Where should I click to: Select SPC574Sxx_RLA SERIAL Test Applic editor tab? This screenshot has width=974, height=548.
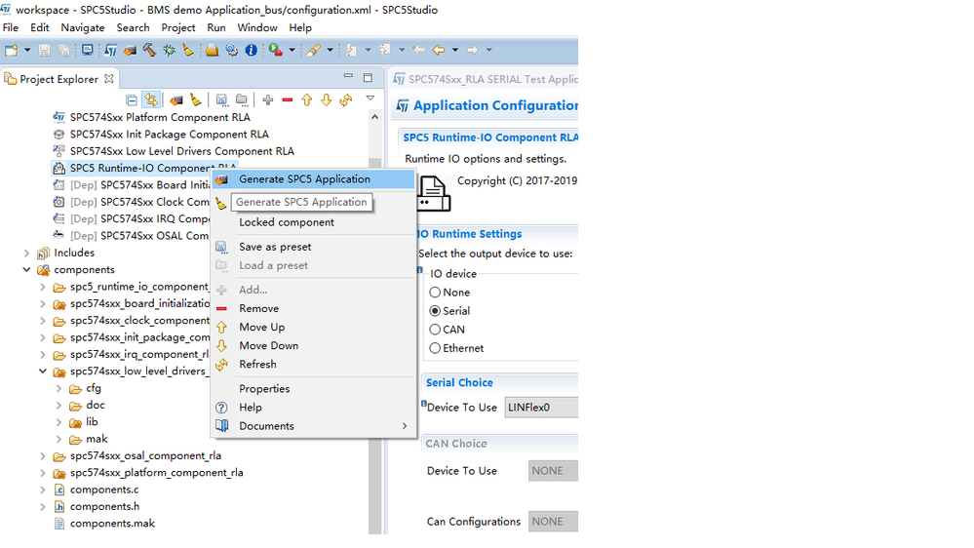click(487, 80)
